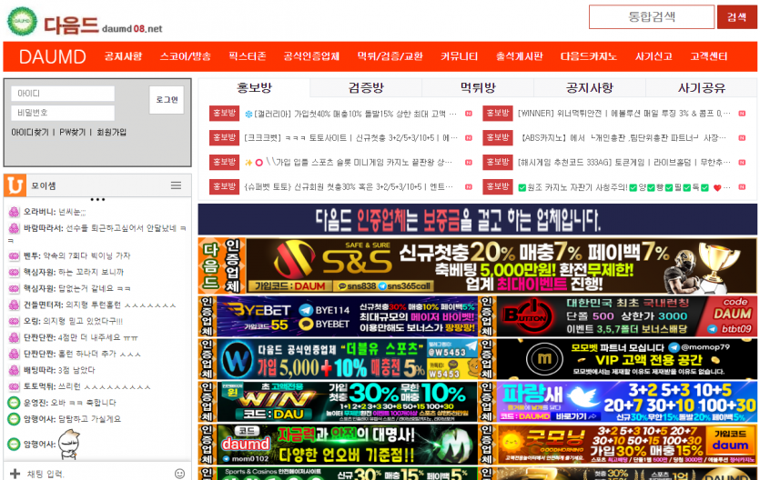Open the 스코어/방송 menu
The image size is (760, 480).
tap(186, 56)
